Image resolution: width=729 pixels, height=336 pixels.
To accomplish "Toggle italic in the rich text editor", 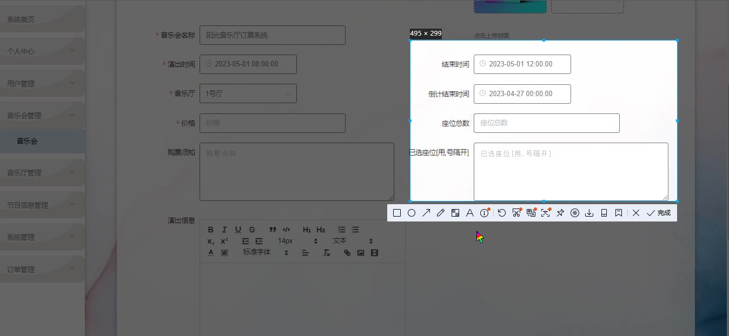I will point(224,230).
